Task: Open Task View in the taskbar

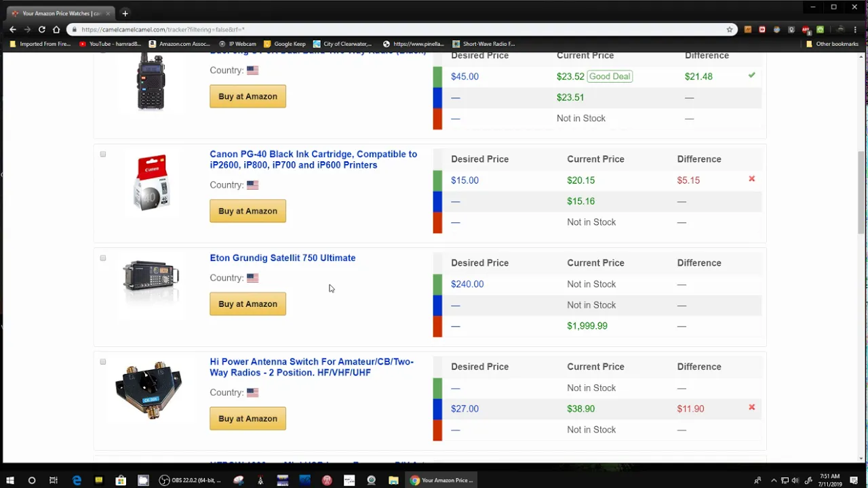Action: [x=54, y=481]
